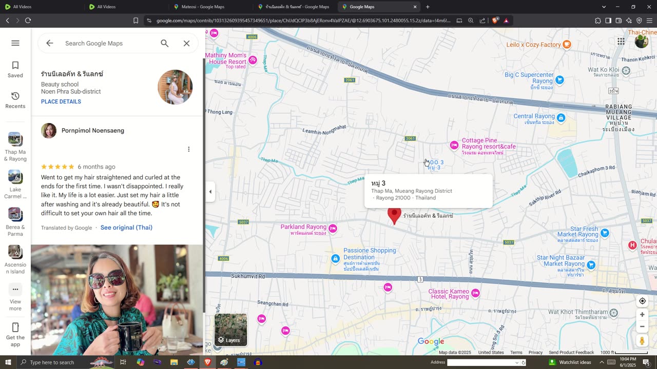657x369 pixels.
Task: Click View more in the sidebar
Action: click(15, 297)
